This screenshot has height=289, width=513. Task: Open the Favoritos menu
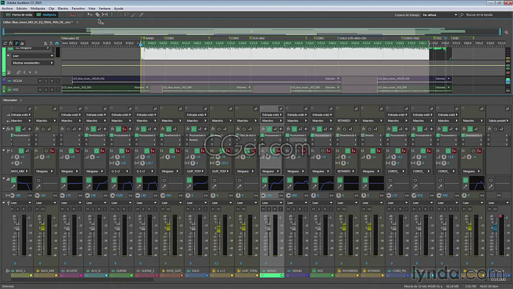pos(78,9)
